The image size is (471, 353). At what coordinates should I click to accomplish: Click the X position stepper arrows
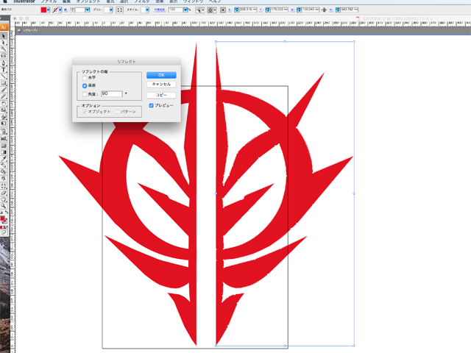(x=237, y=10)
